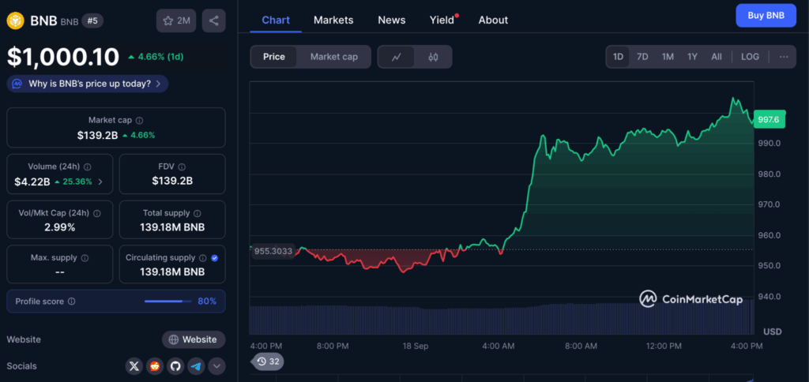The height and width of the screenshot is (382, 809).
Task: Select the Price chart toggle
Action: coord(274,57)
